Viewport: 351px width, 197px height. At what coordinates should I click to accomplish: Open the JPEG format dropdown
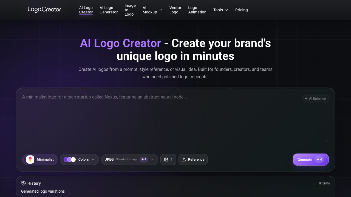tap(130, 160)
